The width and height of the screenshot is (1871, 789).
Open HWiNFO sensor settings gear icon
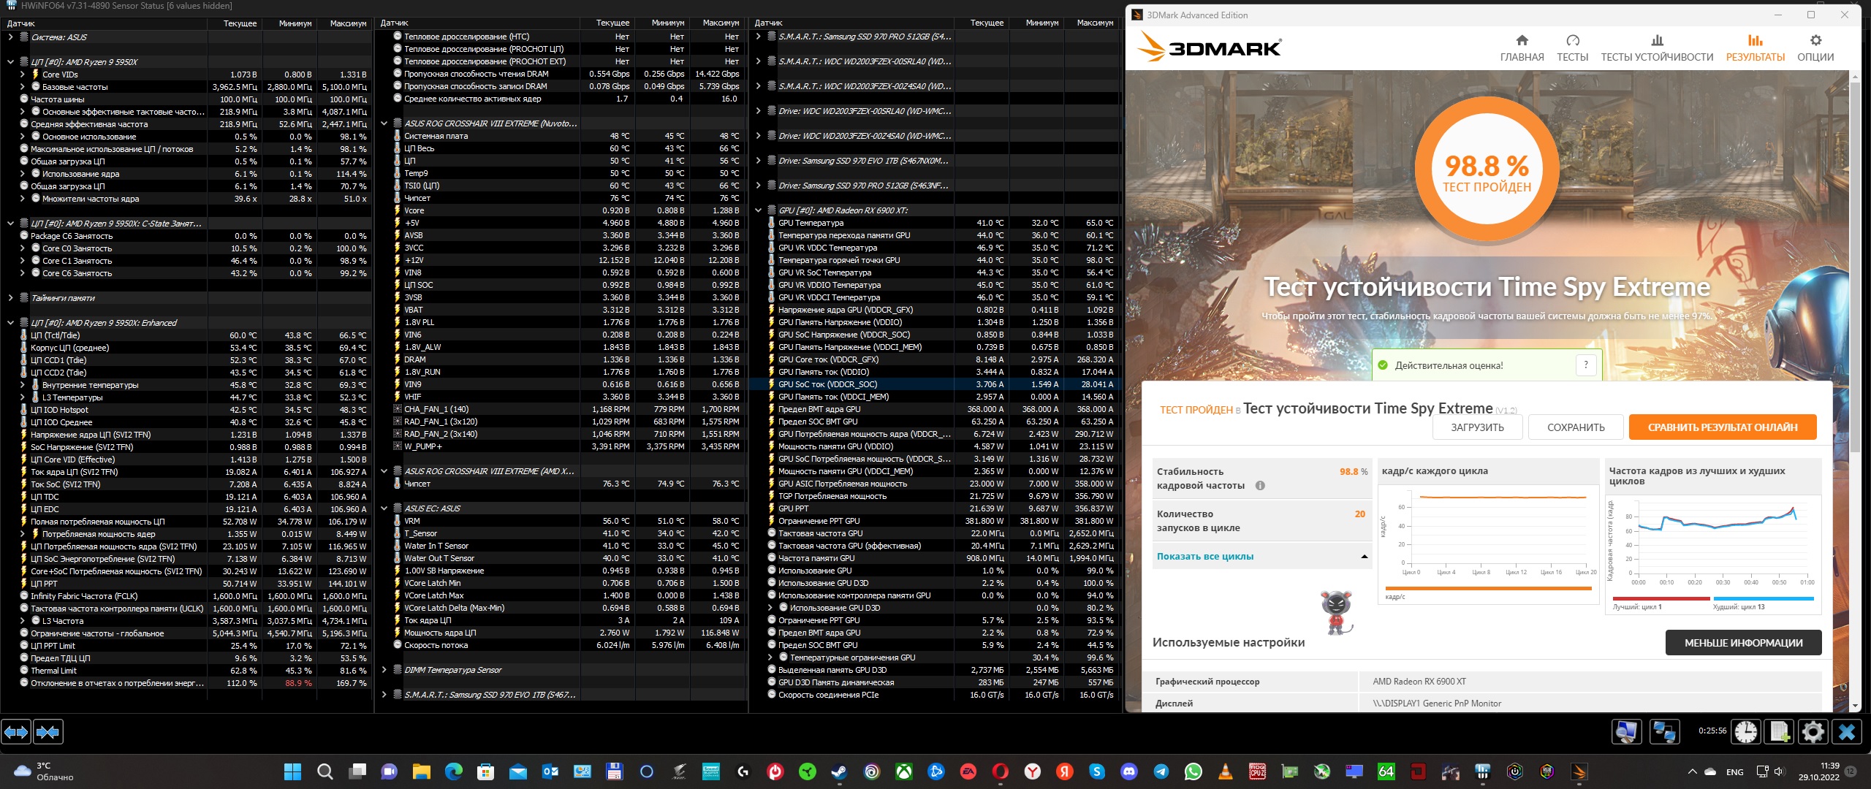coord(1813,731)
